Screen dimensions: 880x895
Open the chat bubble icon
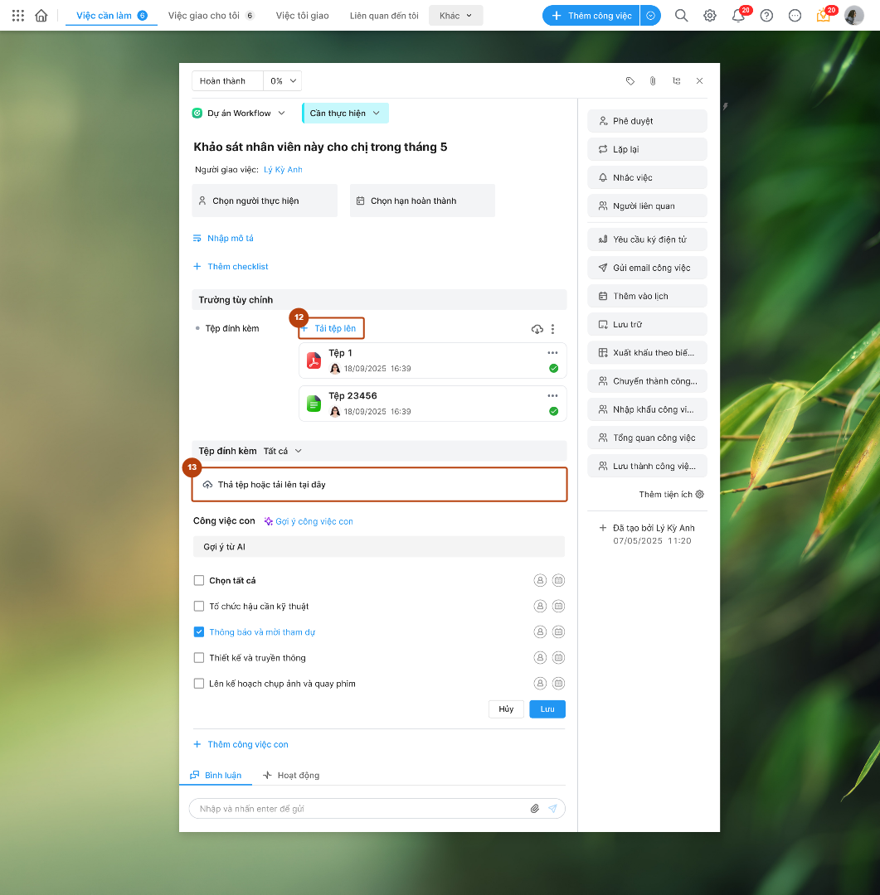click(795, 16)
